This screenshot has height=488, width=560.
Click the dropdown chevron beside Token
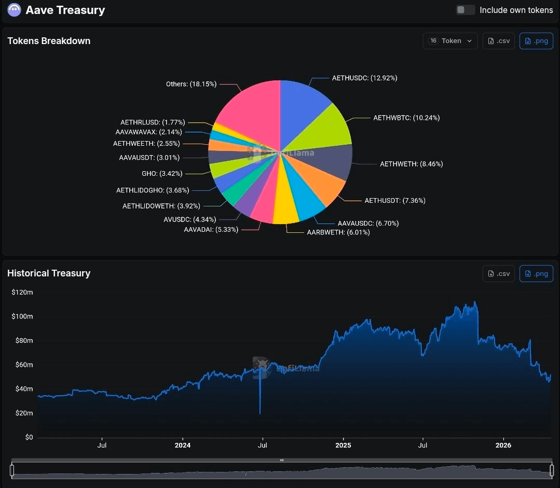[x=469, y=41]
